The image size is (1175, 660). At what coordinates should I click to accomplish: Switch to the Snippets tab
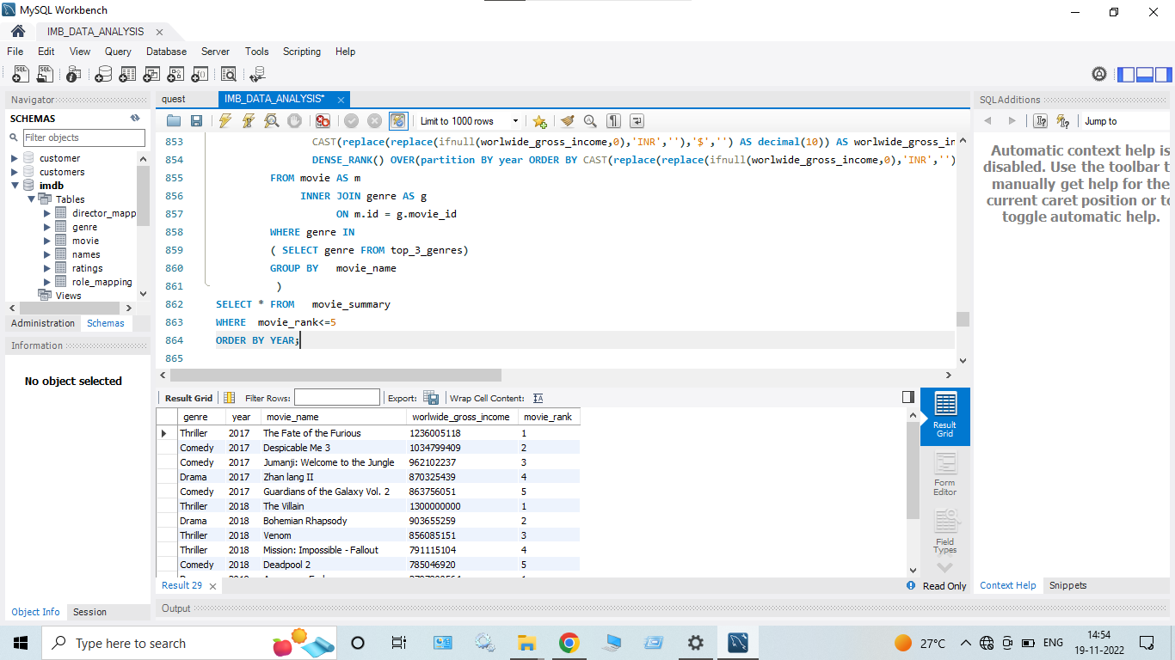coord(1067,585)
